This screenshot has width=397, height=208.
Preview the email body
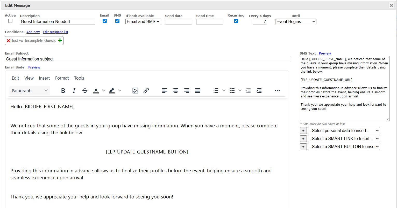coord(34,67)
